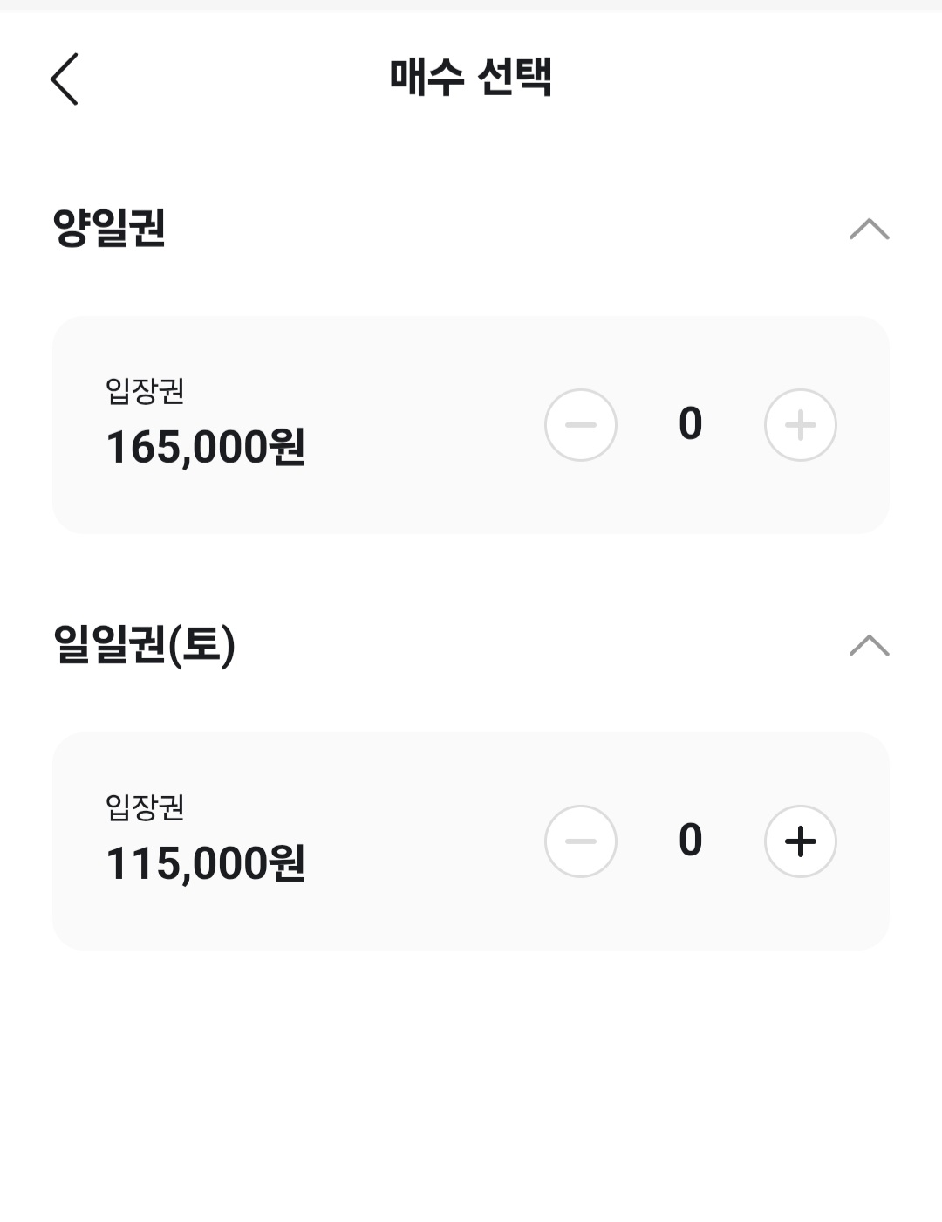942x1222 pixels.
Task: Click the 일일권(토) section heading
Action: 145,645
